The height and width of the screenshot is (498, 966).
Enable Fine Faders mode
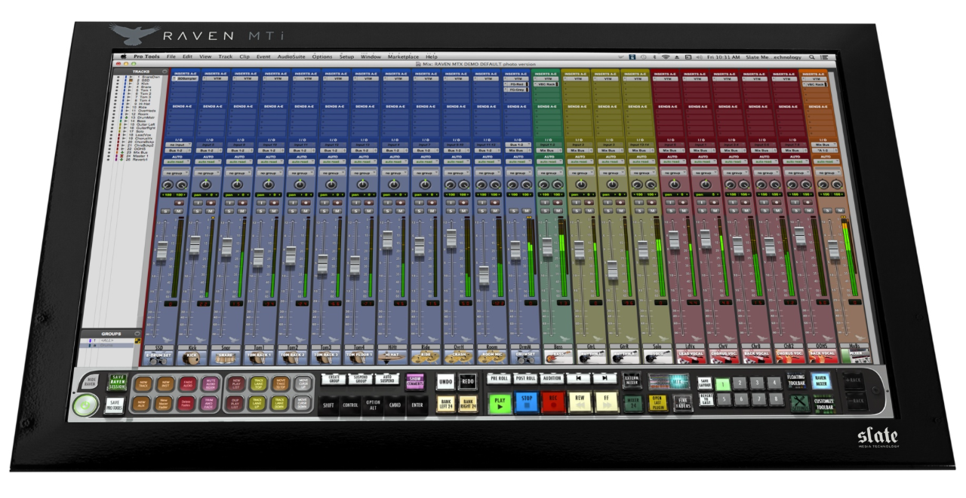point(682,402)
